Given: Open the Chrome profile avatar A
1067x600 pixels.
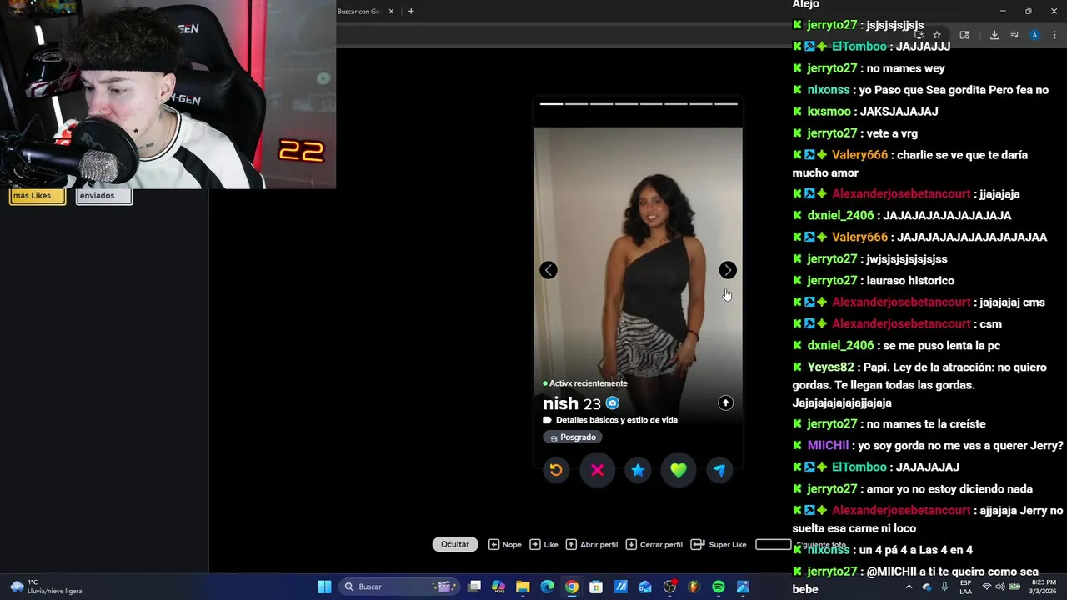Looking at the screenshot, I should 1034,35.
